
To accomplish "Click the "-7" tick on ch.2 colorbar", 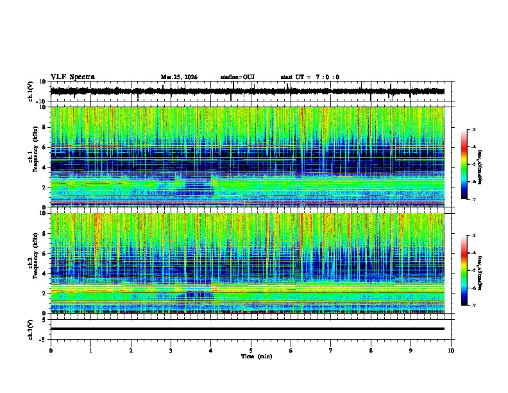I will tap(473, 306).
